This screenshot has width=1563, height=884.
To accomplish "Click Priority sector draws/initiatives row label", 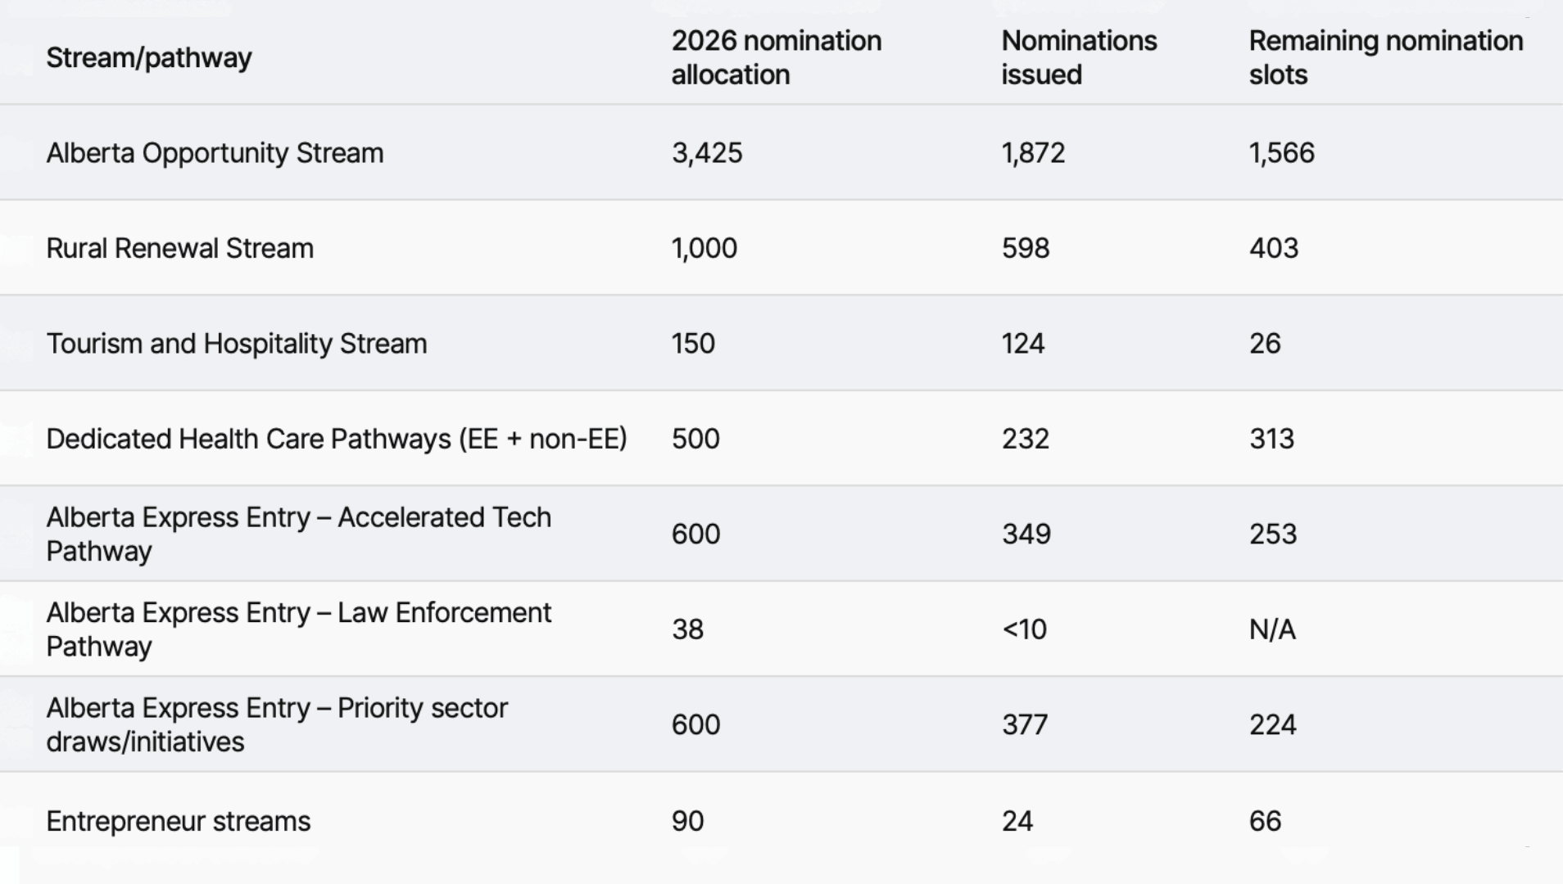I will point(277,724).
